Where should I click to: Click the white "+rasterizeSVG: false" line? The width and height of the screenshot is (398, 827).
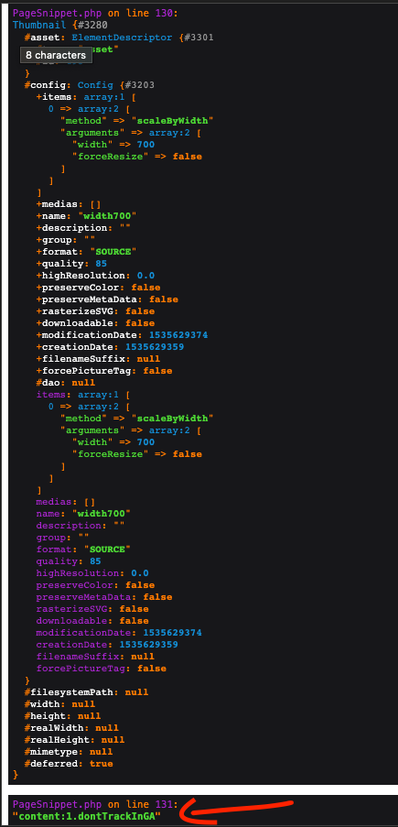tap(95, 311)
